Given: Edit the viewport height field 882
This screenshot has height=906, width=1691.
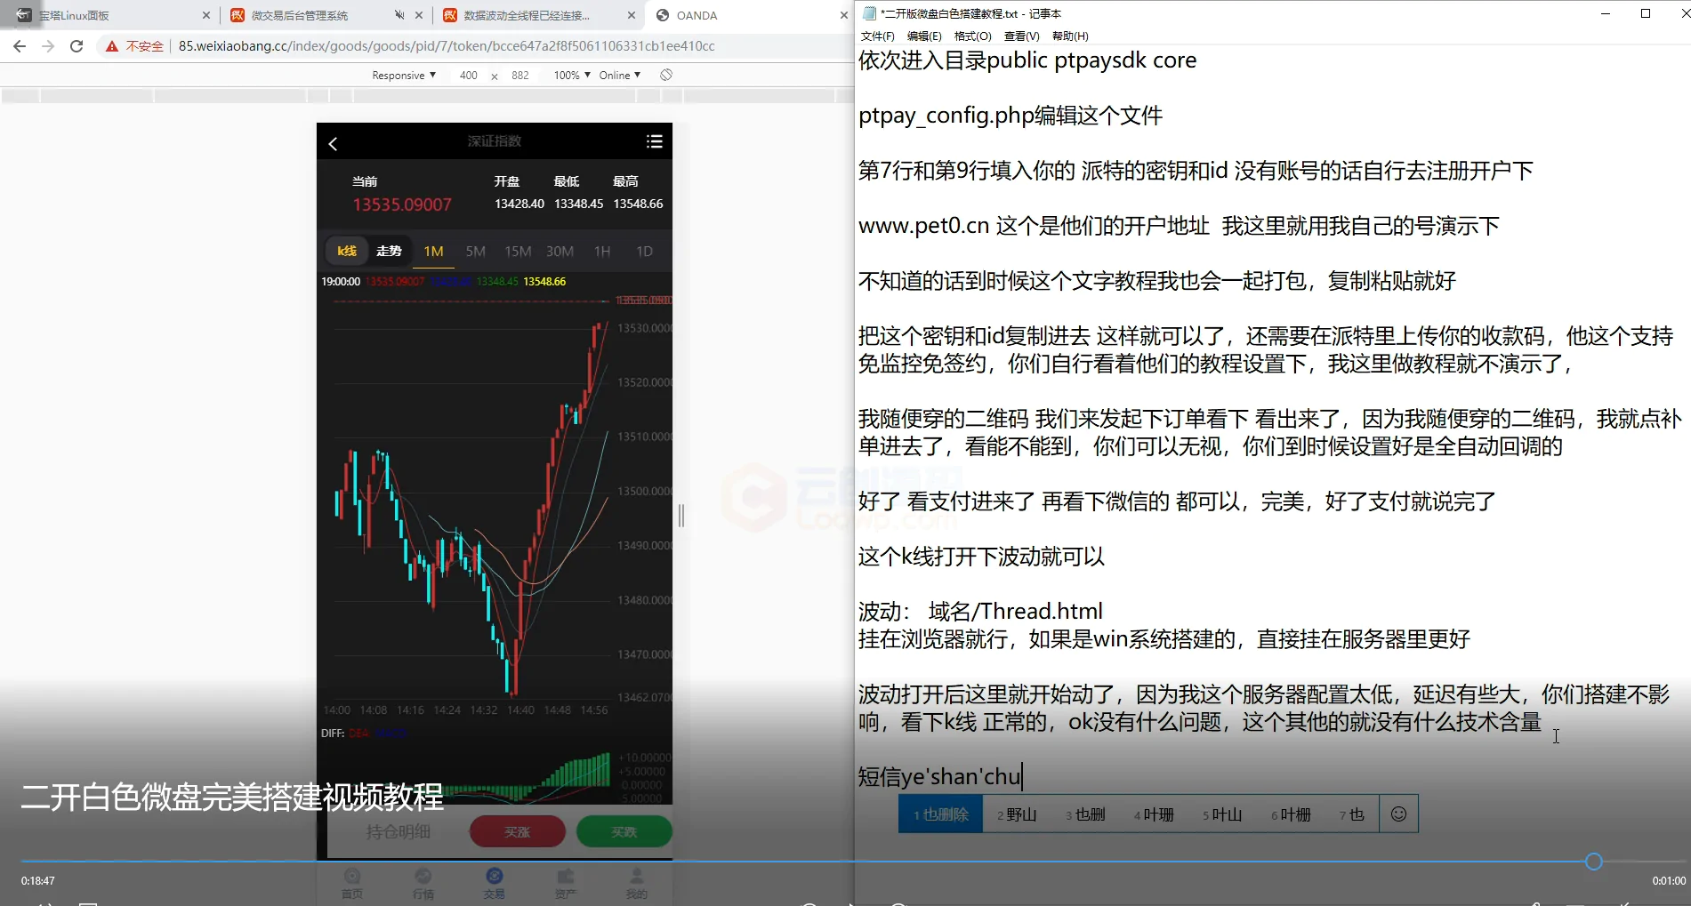Looking at the screenshot, I should click(520, 76).
